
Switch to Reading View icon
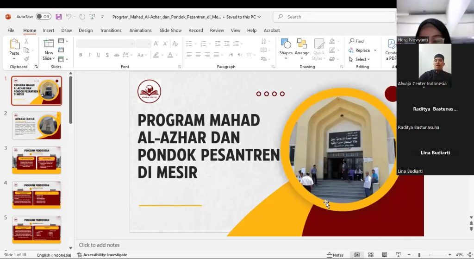385,255
